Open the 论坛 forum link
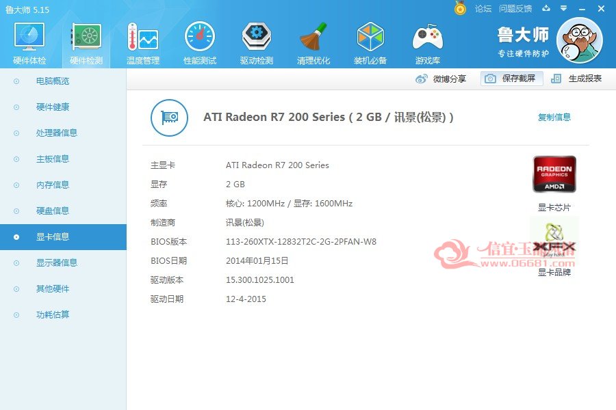The height and width of the screenshot is (410, 616). [x=483, y=9]
